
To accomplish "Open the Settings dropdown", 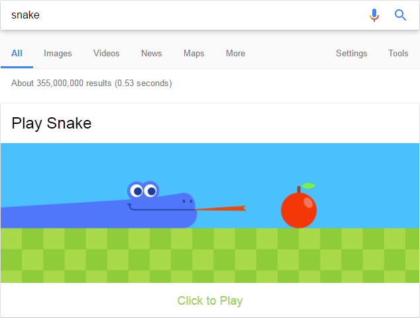I will tap(351, 53).
